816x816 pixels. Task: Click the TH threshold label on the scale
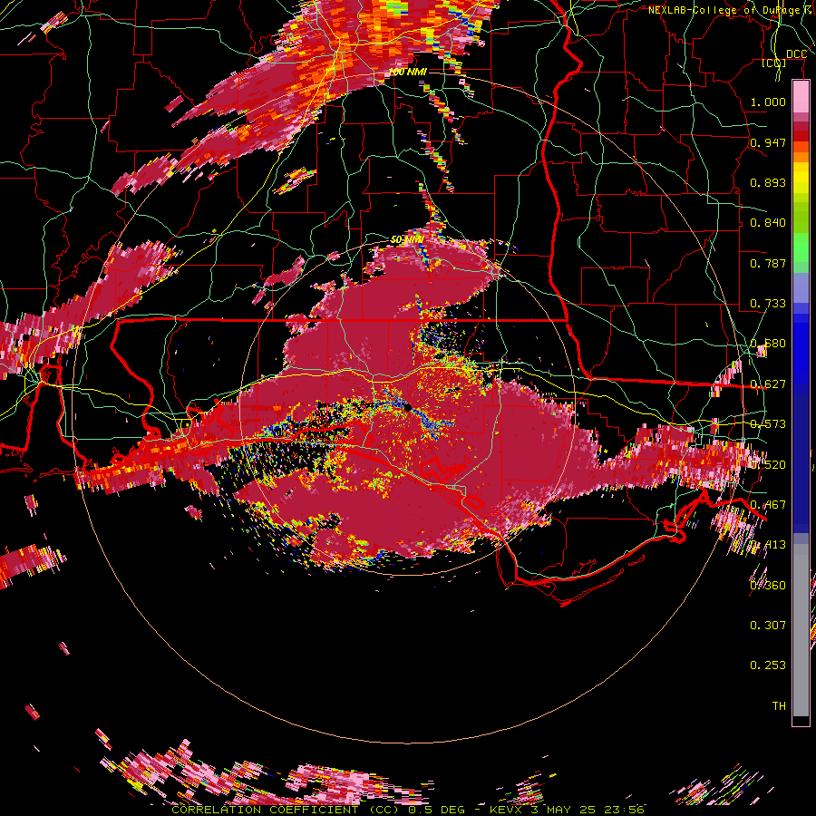click(x=779, y=705)
